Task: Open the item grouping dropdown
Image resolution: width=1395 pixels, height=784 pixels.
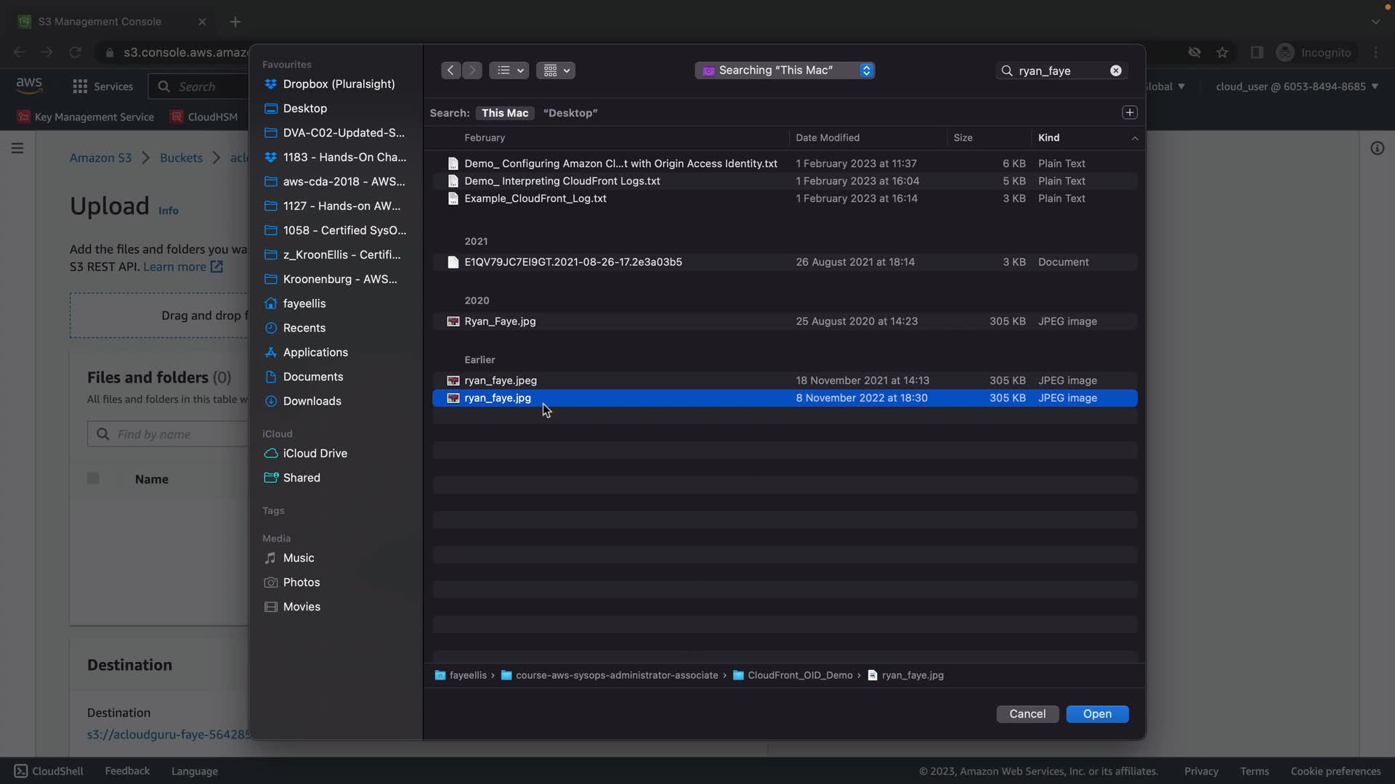Action: coord(556,70)
